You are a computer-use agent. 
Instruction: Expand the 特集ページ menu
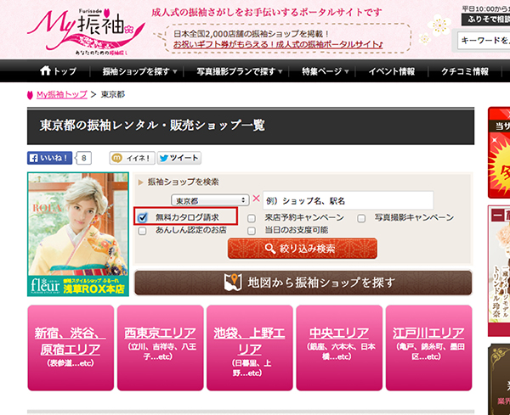click(x=325, y=71)
